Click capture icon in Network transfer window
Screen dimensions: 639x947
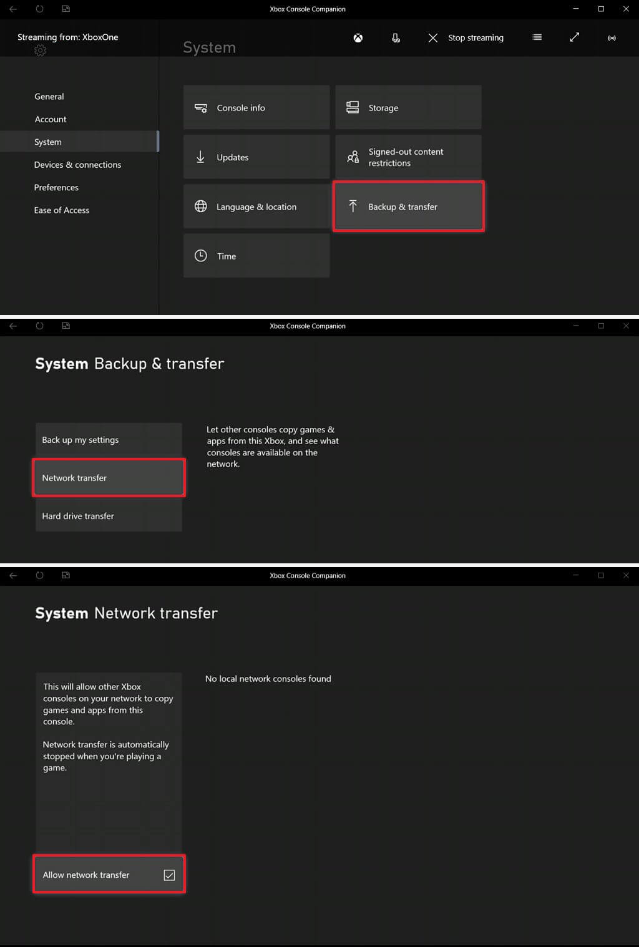tap(66, 575)
